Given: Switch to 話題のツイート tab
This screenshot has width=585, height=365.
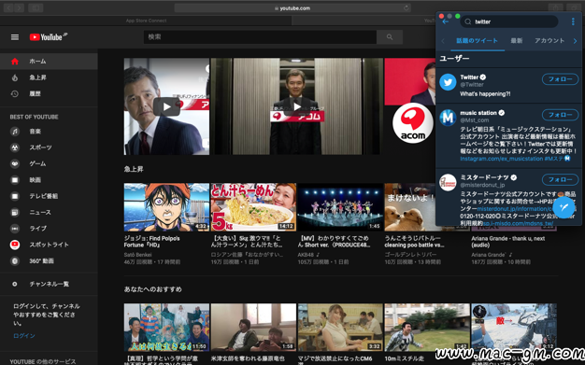Looking at the screenshot, I should (x=478, y=41).
